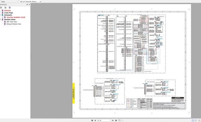Open the page number dropdown arrow
This screenshot has height=122, width=201.
pyautogui.click(x=110, y=120)
